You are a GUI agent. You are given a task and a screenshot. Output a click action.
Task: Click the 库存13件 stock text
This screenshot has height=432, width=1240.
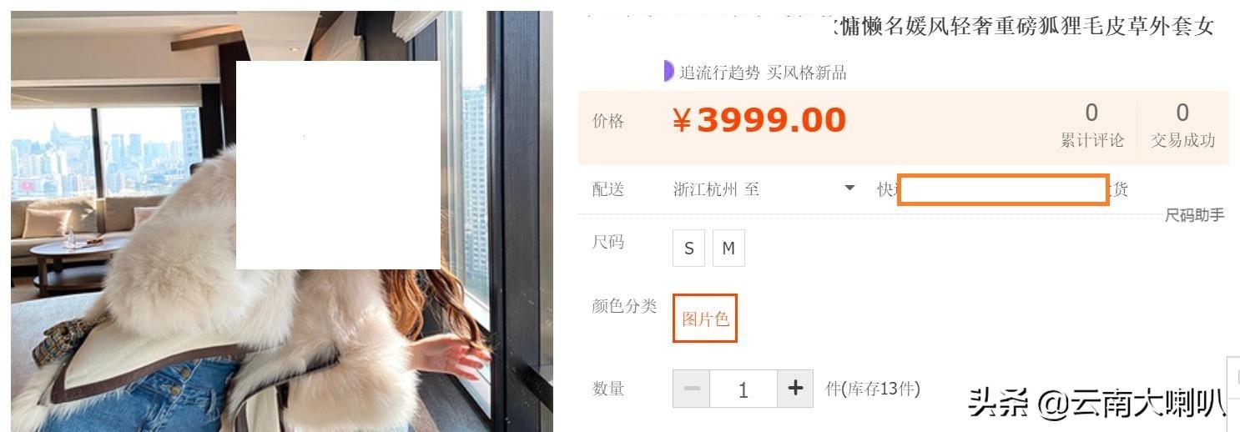tap(873, 389)
